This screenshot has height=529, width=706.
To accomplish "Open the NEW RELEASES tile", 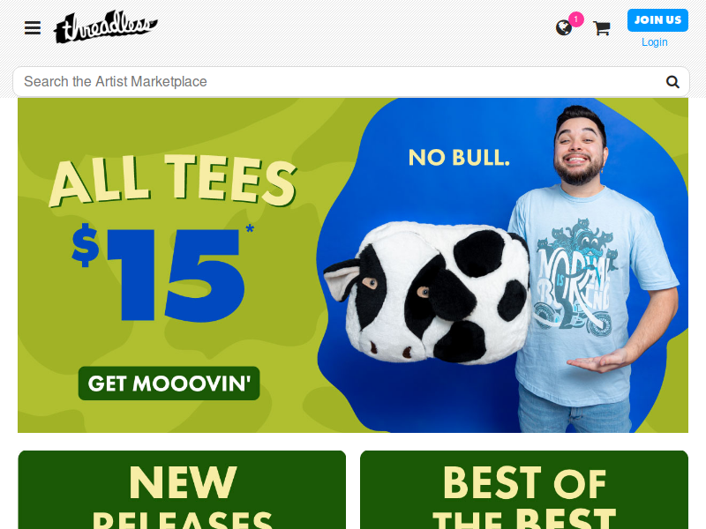I will tap(182, 490).
